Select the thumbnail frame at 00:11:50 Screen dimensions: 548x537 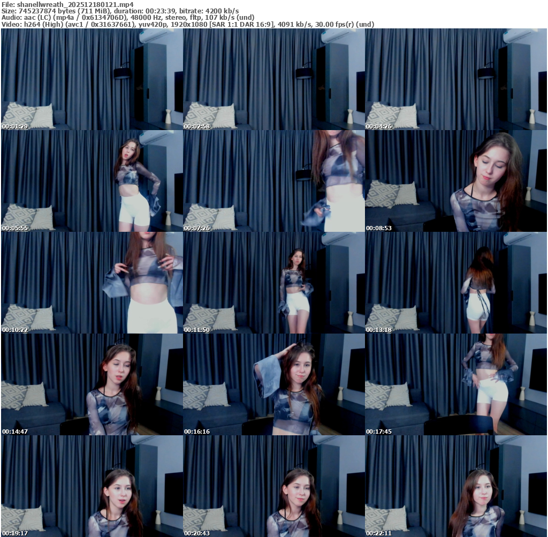tap(274, 283)
